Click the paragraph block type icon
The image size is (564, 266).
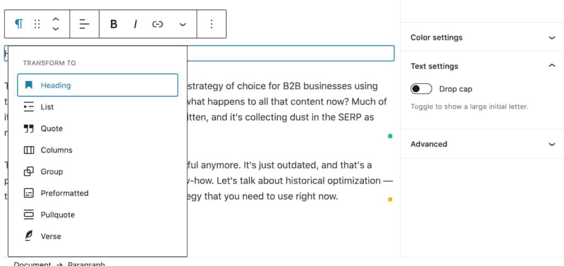19,24
